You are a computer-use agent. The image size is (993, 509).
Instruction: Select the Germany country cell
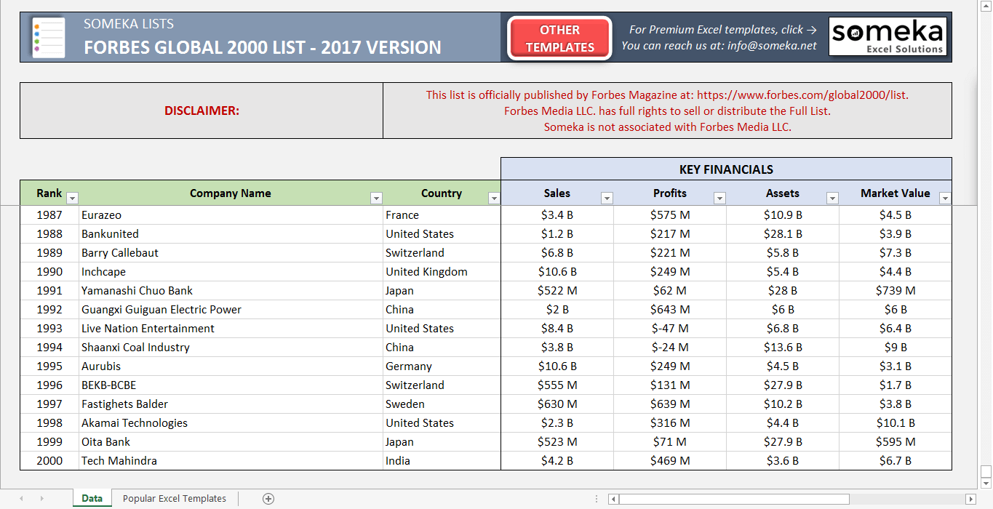[x=442, y=366]
